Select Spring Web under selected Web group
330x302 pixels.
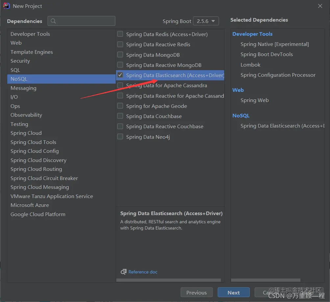pos(255,100)
